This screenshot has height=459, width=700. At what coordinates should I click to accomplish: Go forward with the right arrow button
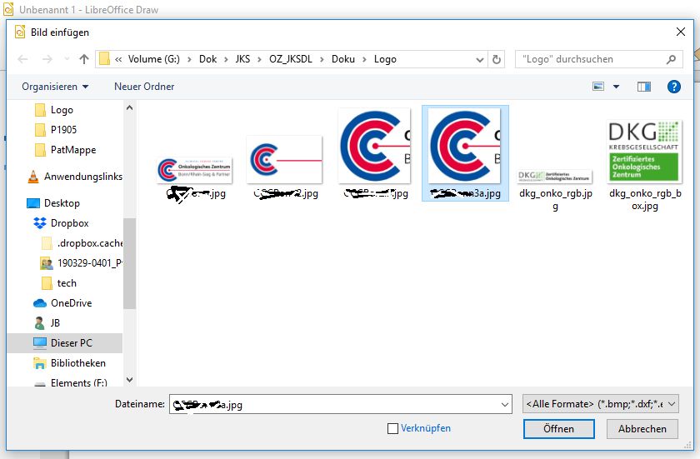point(47,59)
